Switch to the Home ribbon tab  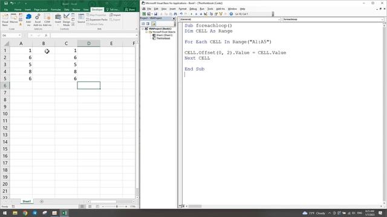[18, 10]
